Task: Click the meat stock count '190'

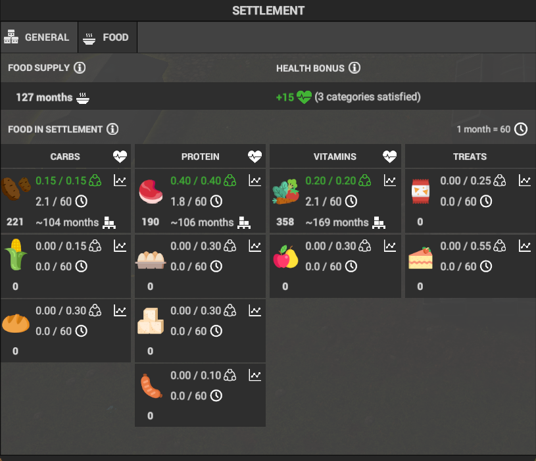Action: coord(151,222)
